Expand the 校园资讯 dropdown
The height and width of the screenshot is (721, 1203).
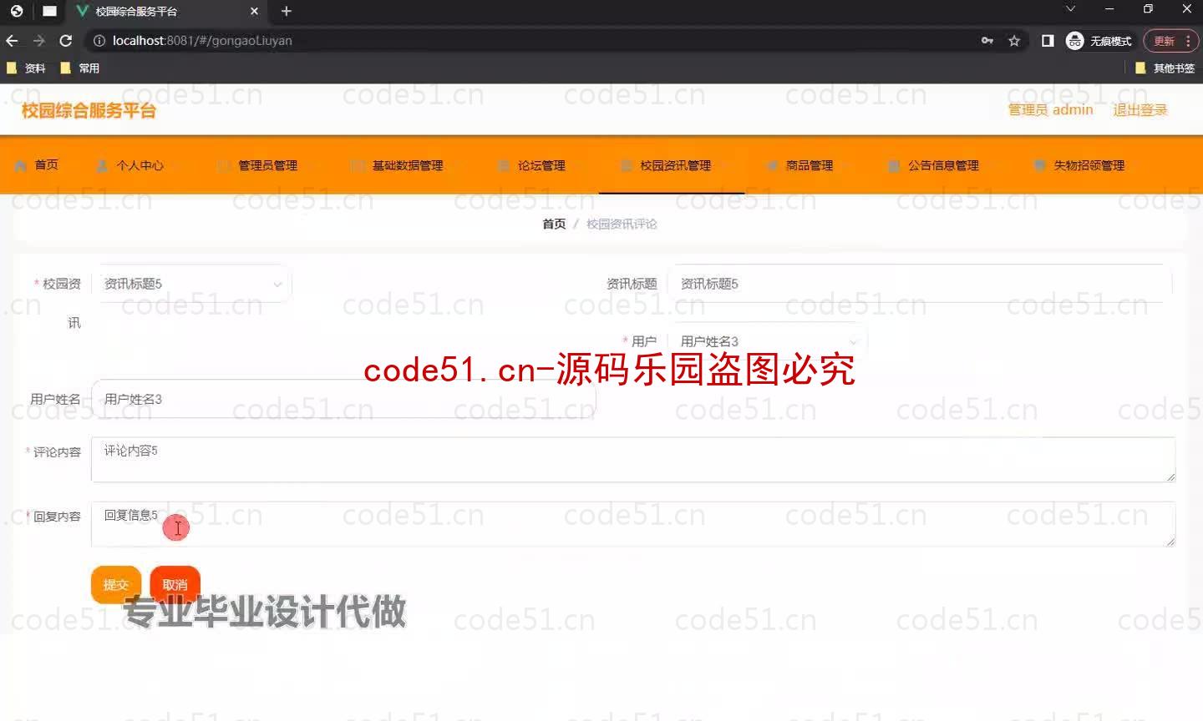pyautogui.click(x=191, y=284)
